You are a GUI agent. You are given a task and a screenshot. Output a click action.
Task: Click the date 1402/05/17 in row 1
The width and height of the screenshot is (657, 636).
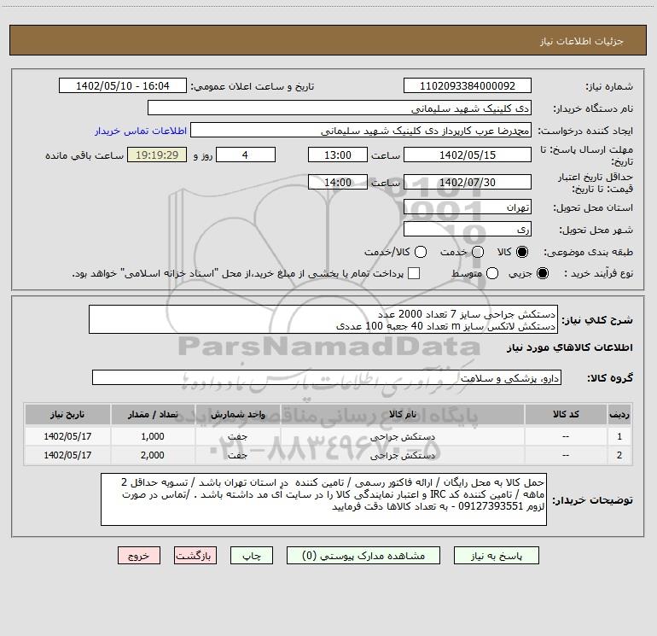click(x=67, y=436)
